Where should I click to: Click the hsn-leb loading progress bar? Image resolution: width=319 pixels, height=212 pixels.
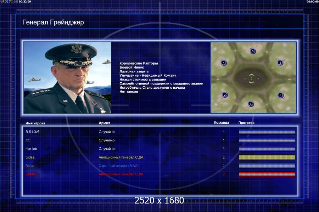coord(267,149)
